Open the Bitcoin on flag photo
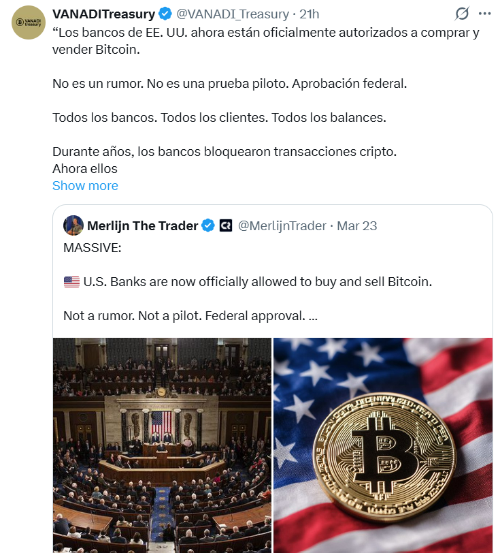Image resolution: width=500 pixels, height=553 pixels. [x=383, y=445]
